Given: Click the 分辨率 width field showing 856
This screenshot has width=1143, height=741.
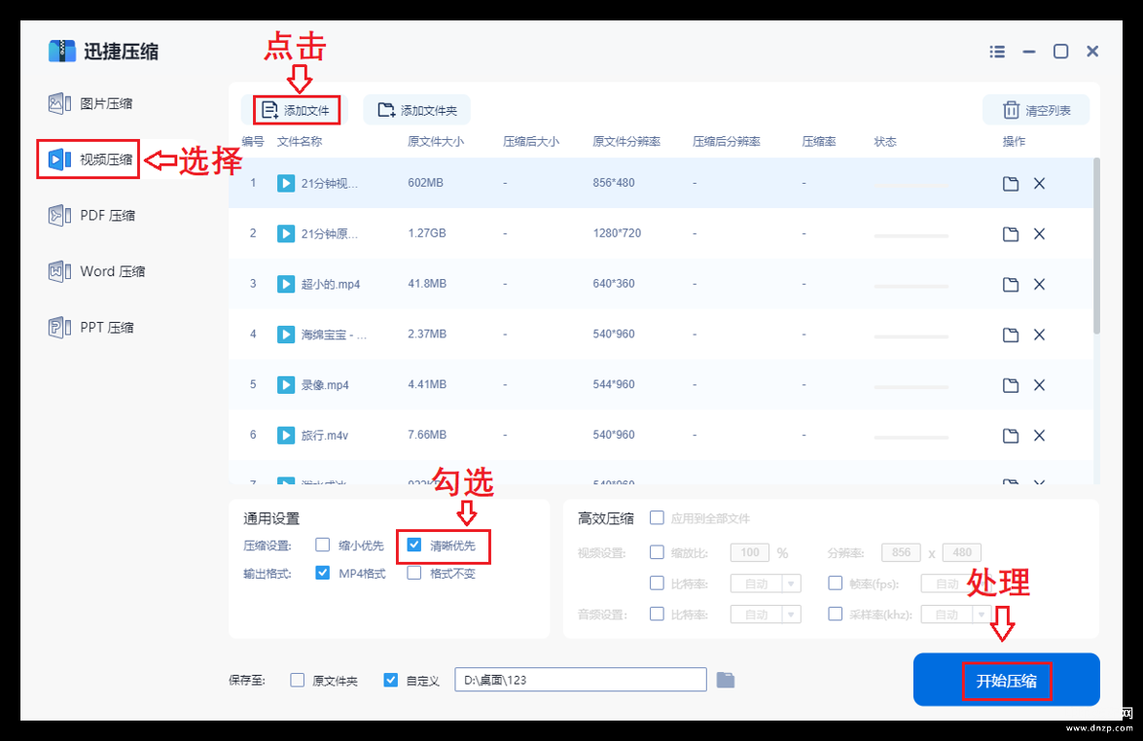Looking at the screenshot, I should pyautogui.click(x=901, y=552).
